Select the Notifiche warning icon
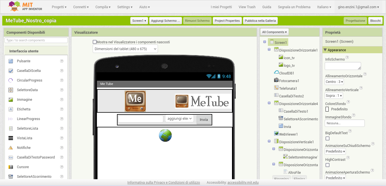The width and height of the screenshot is (386, 186). click(11, 148)
